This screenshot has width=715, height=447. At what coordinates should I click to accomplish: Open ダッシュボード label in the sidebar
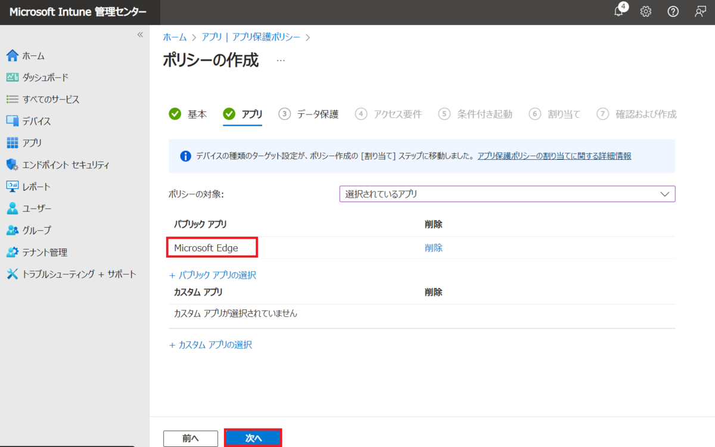pyautogui.click(x=45, y=77)
